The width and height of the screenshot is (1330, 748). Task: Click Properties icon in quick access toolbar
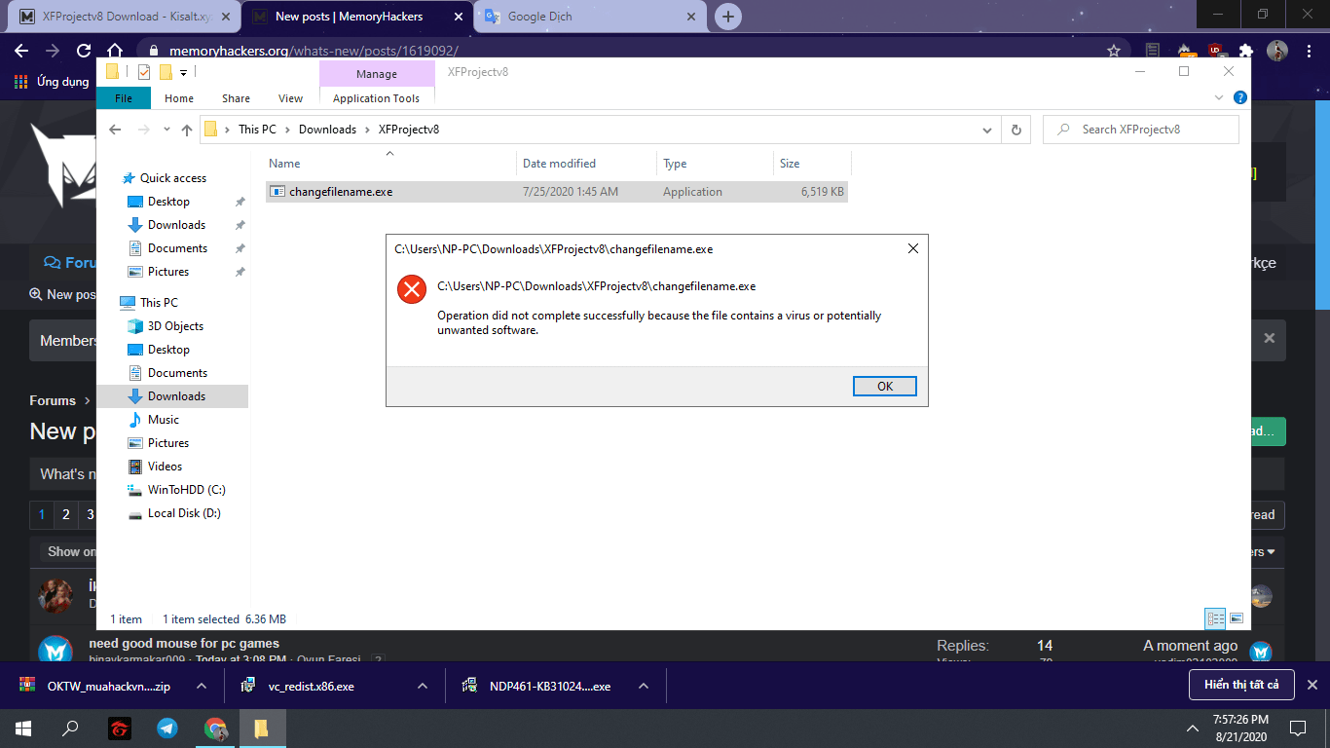pyautogui.click(x=144, y=72)
